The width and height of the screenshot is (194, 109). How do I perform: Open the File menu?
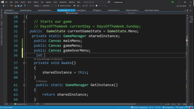pos(6,2)
